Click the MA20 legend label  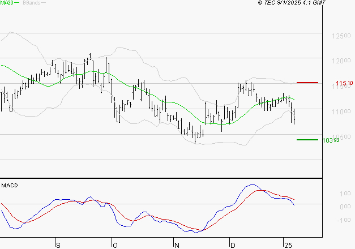point(7,3)
